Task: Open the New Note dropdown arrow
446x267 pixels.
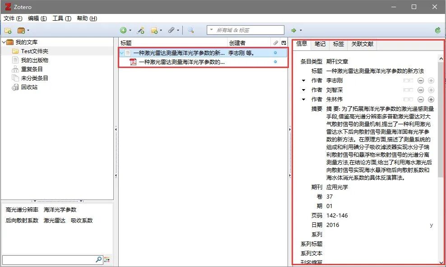Action: pos(161,30)
